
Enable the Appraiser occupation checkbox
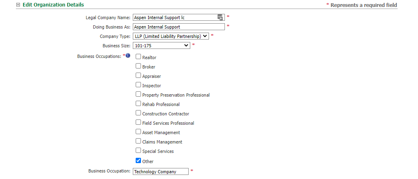coord(138,75)
